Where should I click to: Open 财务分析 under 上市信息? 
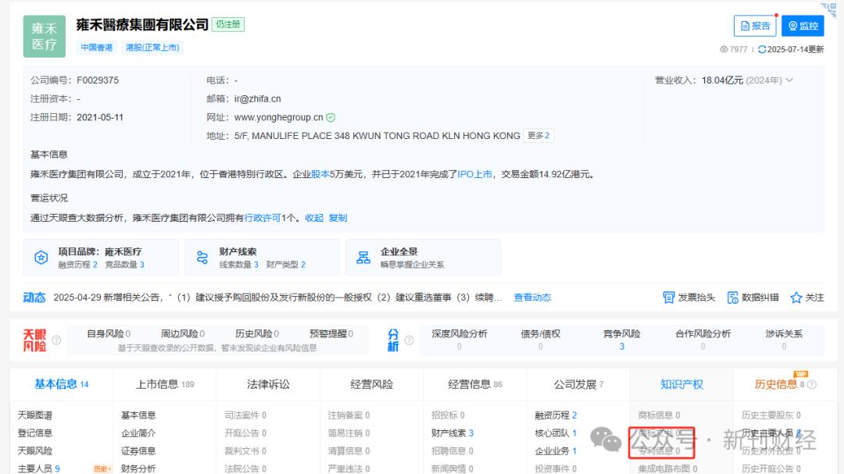pyautogui.click(x=138, y=469)
